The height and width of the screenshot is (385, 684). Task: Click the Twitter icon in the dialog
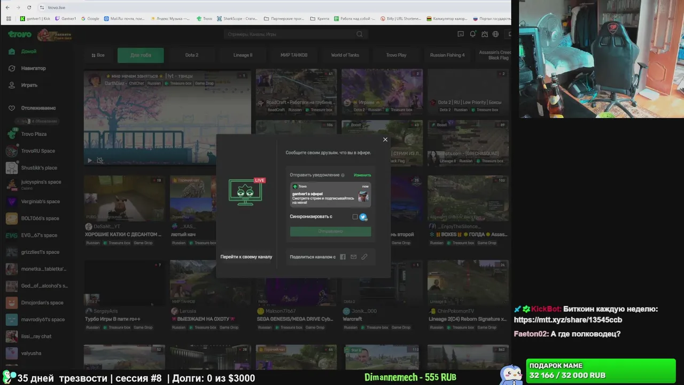pos(363,217)
